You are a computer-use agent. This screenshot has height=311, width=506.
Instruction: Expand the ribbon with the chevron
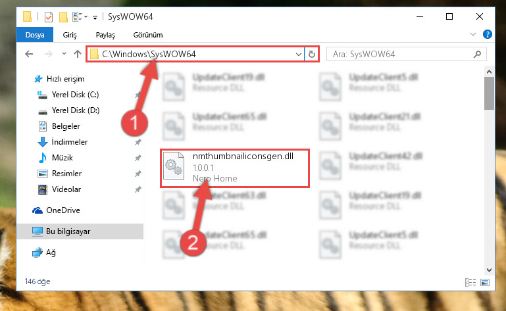click(472, 34)
